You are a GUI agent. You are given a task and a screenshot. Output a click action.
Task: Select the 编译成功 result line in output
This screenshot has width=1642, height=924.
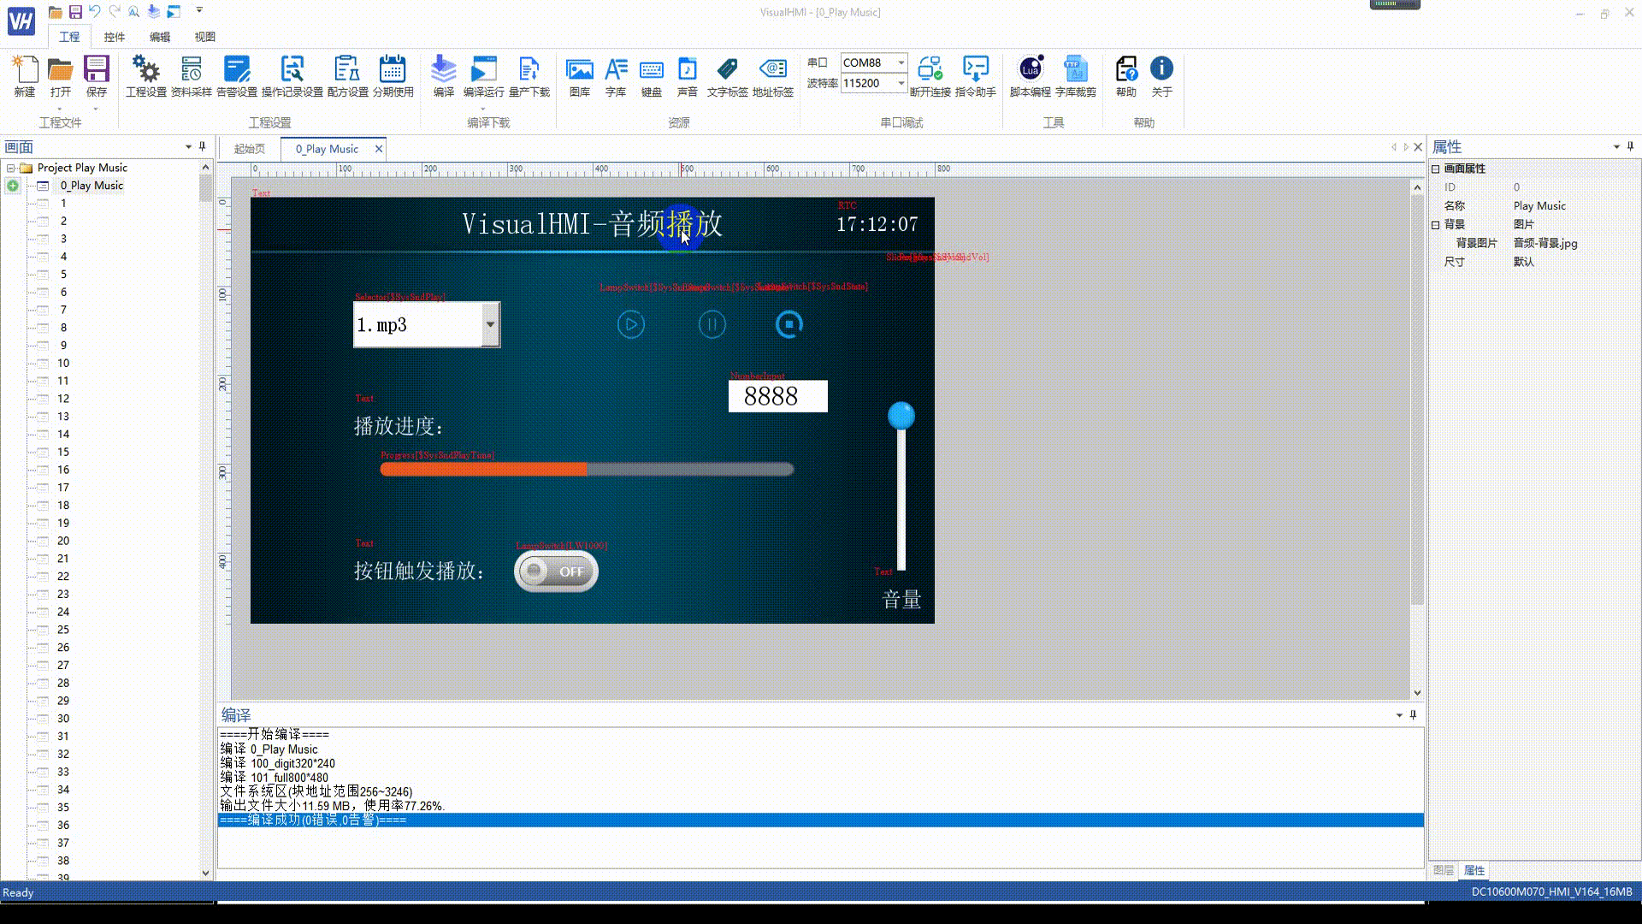pyautogui.click(x=821, y=820)
